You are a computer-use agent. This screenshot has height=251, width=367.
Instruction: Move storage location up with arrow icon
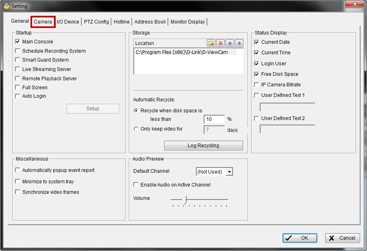click(230, 43)
